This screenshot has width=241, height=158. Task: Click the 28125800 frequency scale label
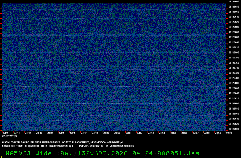point(234,52)
